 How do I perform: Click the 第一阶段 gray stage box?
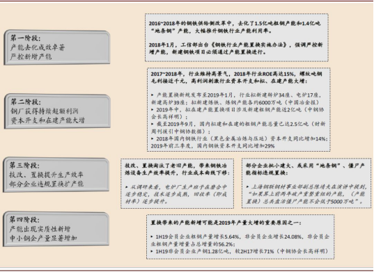[x=57, y=47]
